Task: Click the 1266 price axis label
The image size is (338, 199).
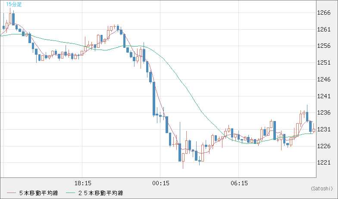Action: 324,13
